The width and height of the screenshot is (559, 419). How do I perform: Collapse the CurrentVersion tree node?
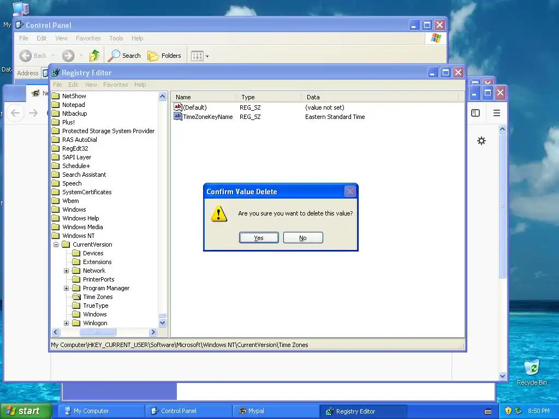tap(56, 244)
